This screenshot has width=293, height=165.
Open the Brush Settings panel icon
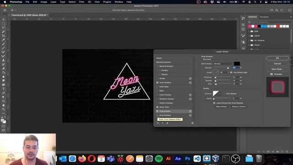pyautogui.click(x=243, y=36)
